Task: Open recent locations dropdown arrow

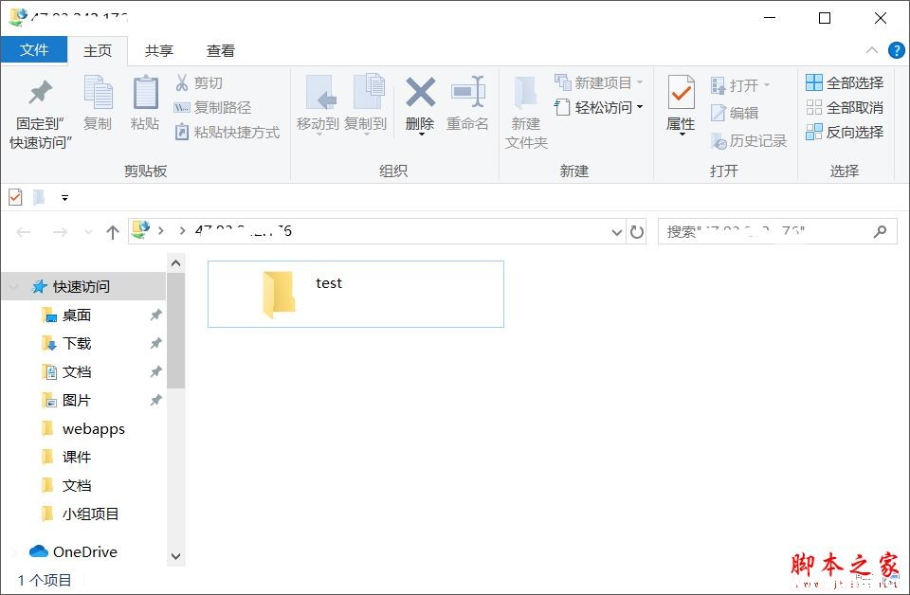Action: (89, 232)
